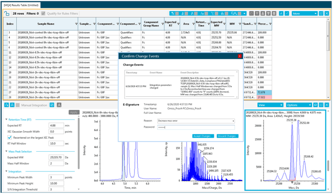335x195 pixels.
Task: Click the diagonal line icon in table toolbar
Action: point(287,14)
